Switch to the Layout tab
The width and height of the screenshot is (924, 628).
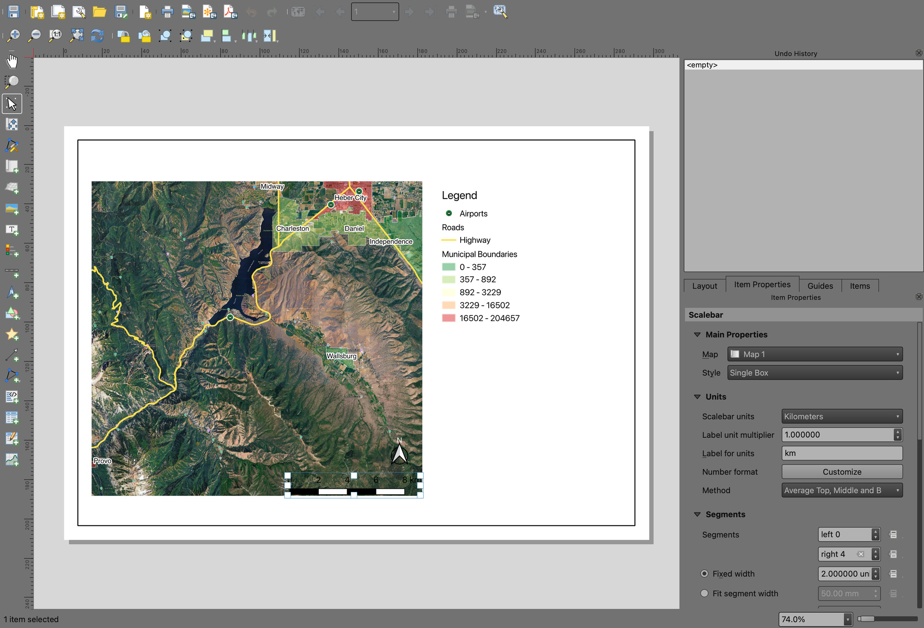pyautogui.click(x=704, y=286)
